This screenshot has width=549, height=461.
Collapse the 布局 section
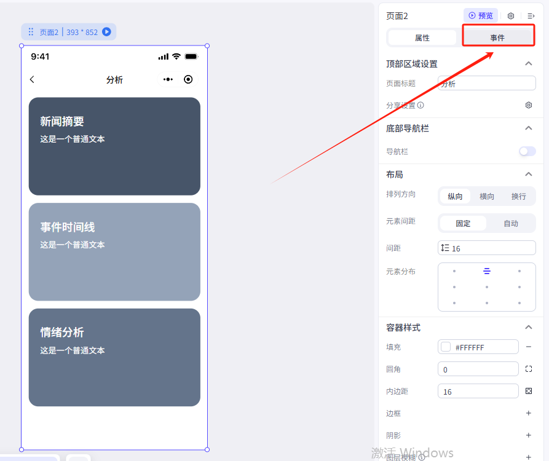click(528, 175)
